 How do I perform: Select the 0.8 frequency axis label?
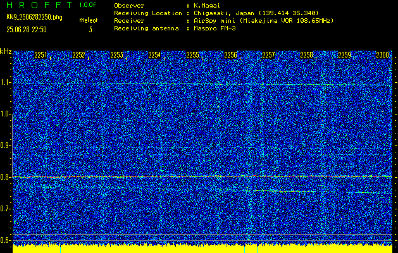click(x=5, y=177)
